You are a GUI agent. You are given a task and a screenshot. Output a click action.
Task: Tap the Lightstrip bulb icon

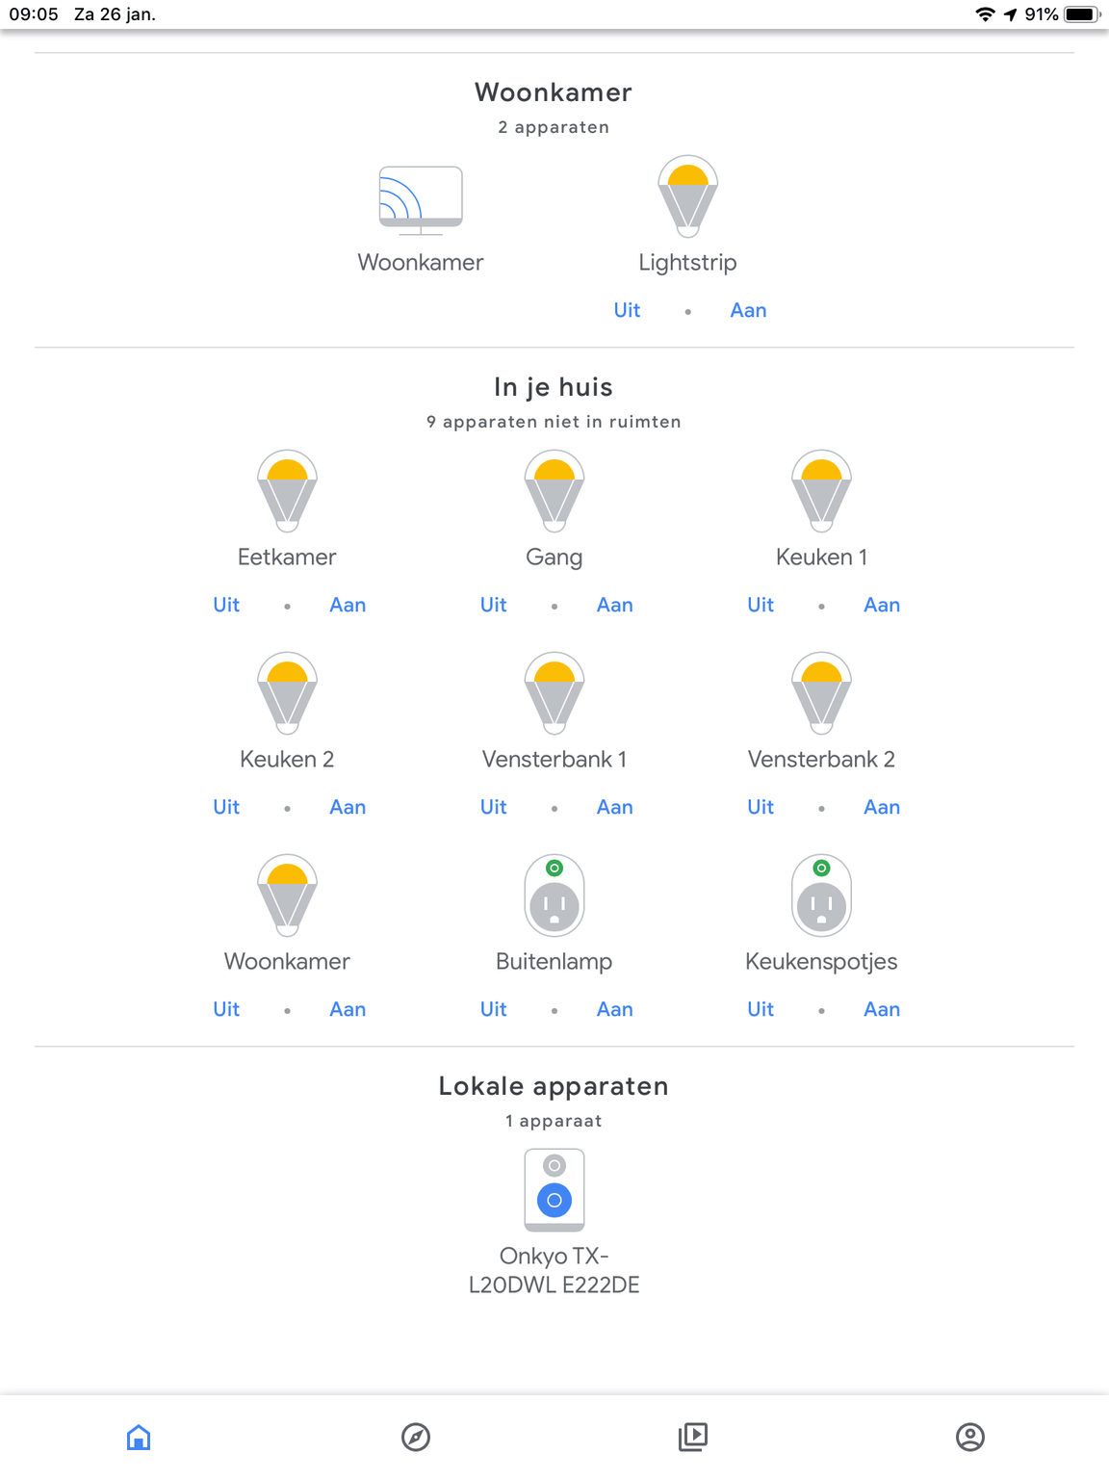(687, 196)
